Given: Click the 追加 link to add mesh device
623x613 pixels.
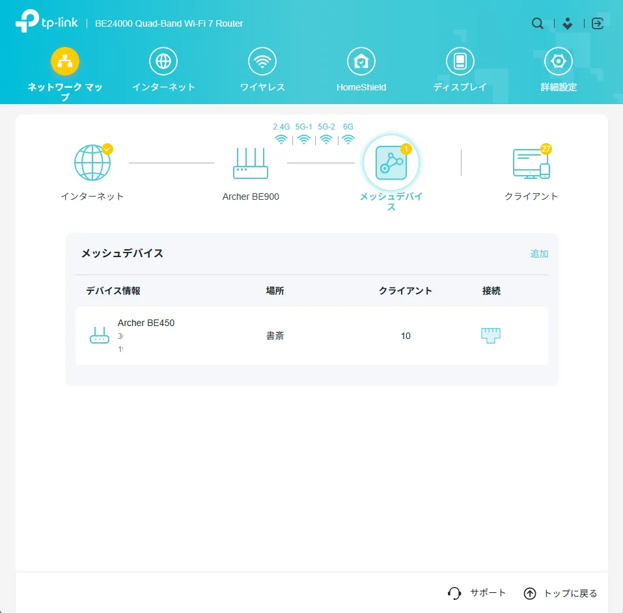Looking at the screenshot, I should [x=539, y=253].
